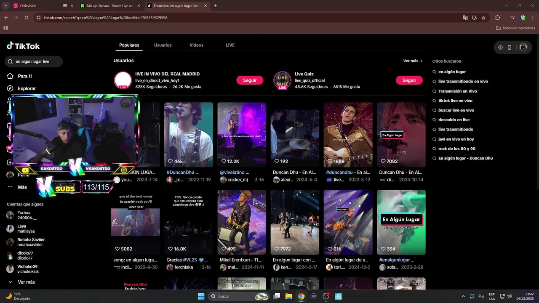Open Chrome three-dot menu
This screenshot has height=303, width=539.
(x=533, y=18)
